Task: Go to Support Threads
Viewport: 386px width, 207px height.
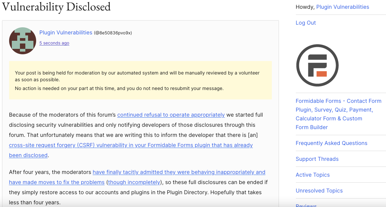Action: coord(317,159)
